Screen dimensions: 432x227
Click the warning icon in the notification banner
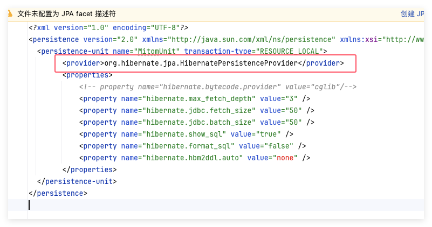tap(10, 13)
